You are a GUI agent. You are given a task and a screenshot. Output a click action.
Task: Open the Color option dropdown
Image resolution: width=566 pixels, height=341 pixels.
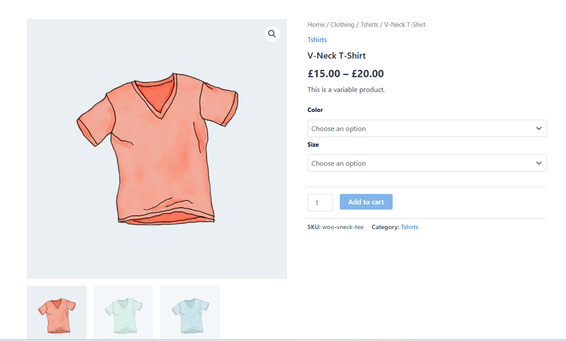coord(427,128)
